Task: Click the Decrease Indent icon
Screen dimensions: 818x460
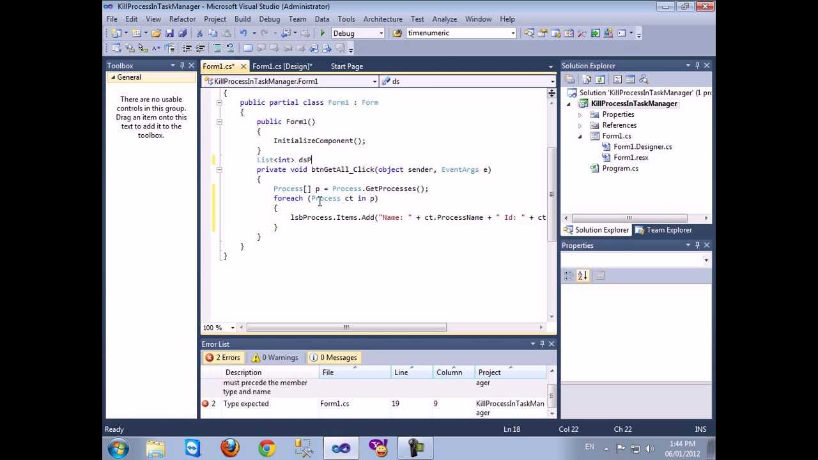Action: [187, 48]
